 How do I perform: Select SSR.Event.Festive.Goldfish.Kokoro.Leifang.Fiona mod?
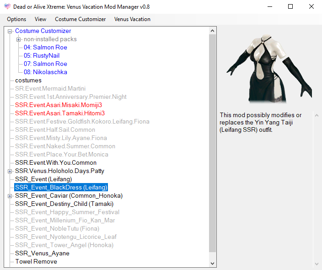tap(82, 121)
